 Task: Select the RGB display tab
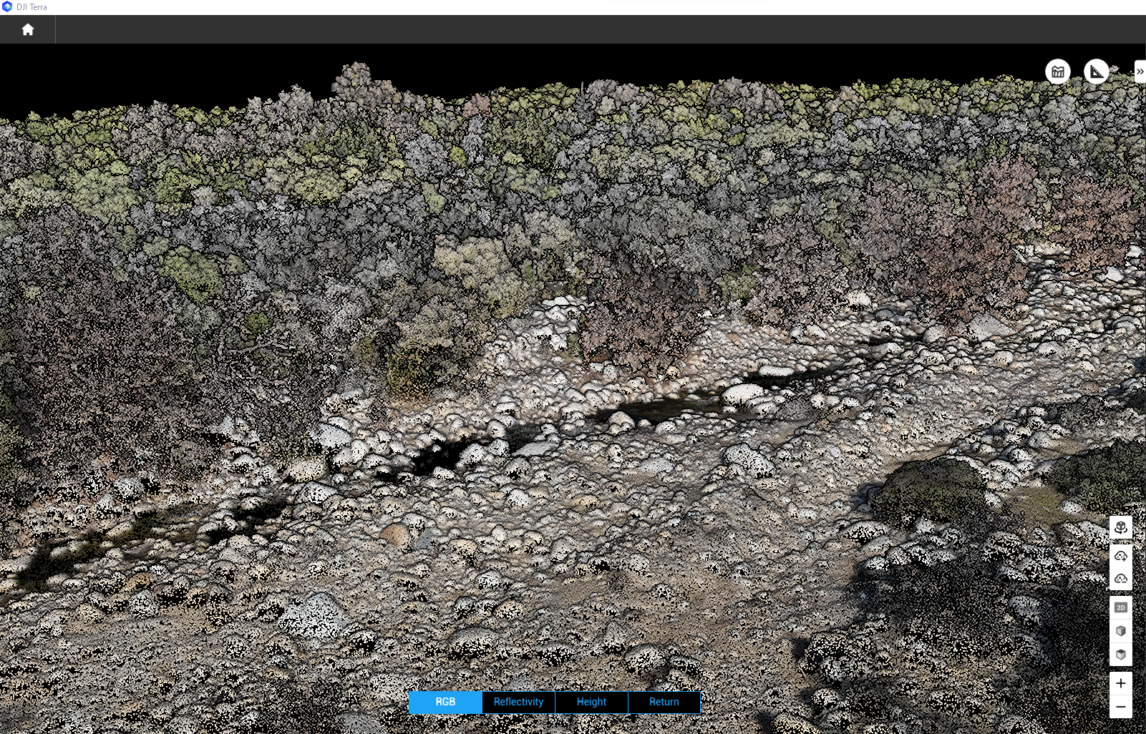[x=445, y=702]
